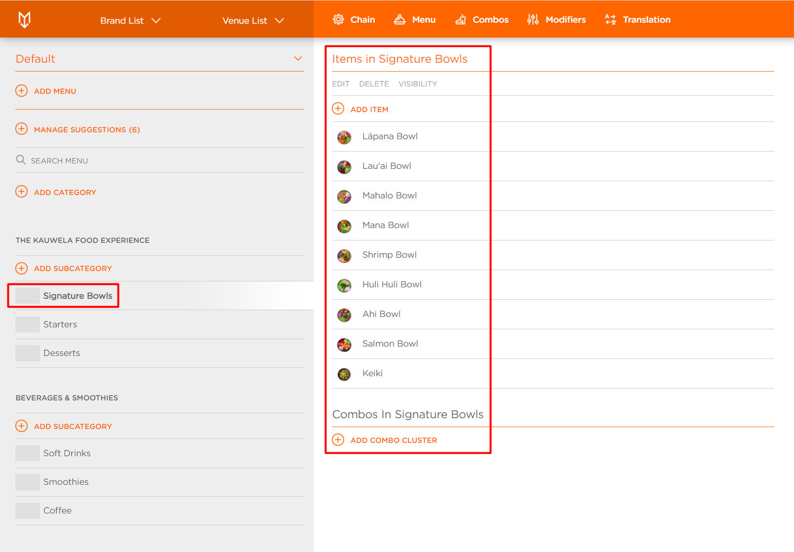Screen dimensions: 794x552
Task: Click plus icon beside Add Combo Cluster
Action: tap(338, 439)
